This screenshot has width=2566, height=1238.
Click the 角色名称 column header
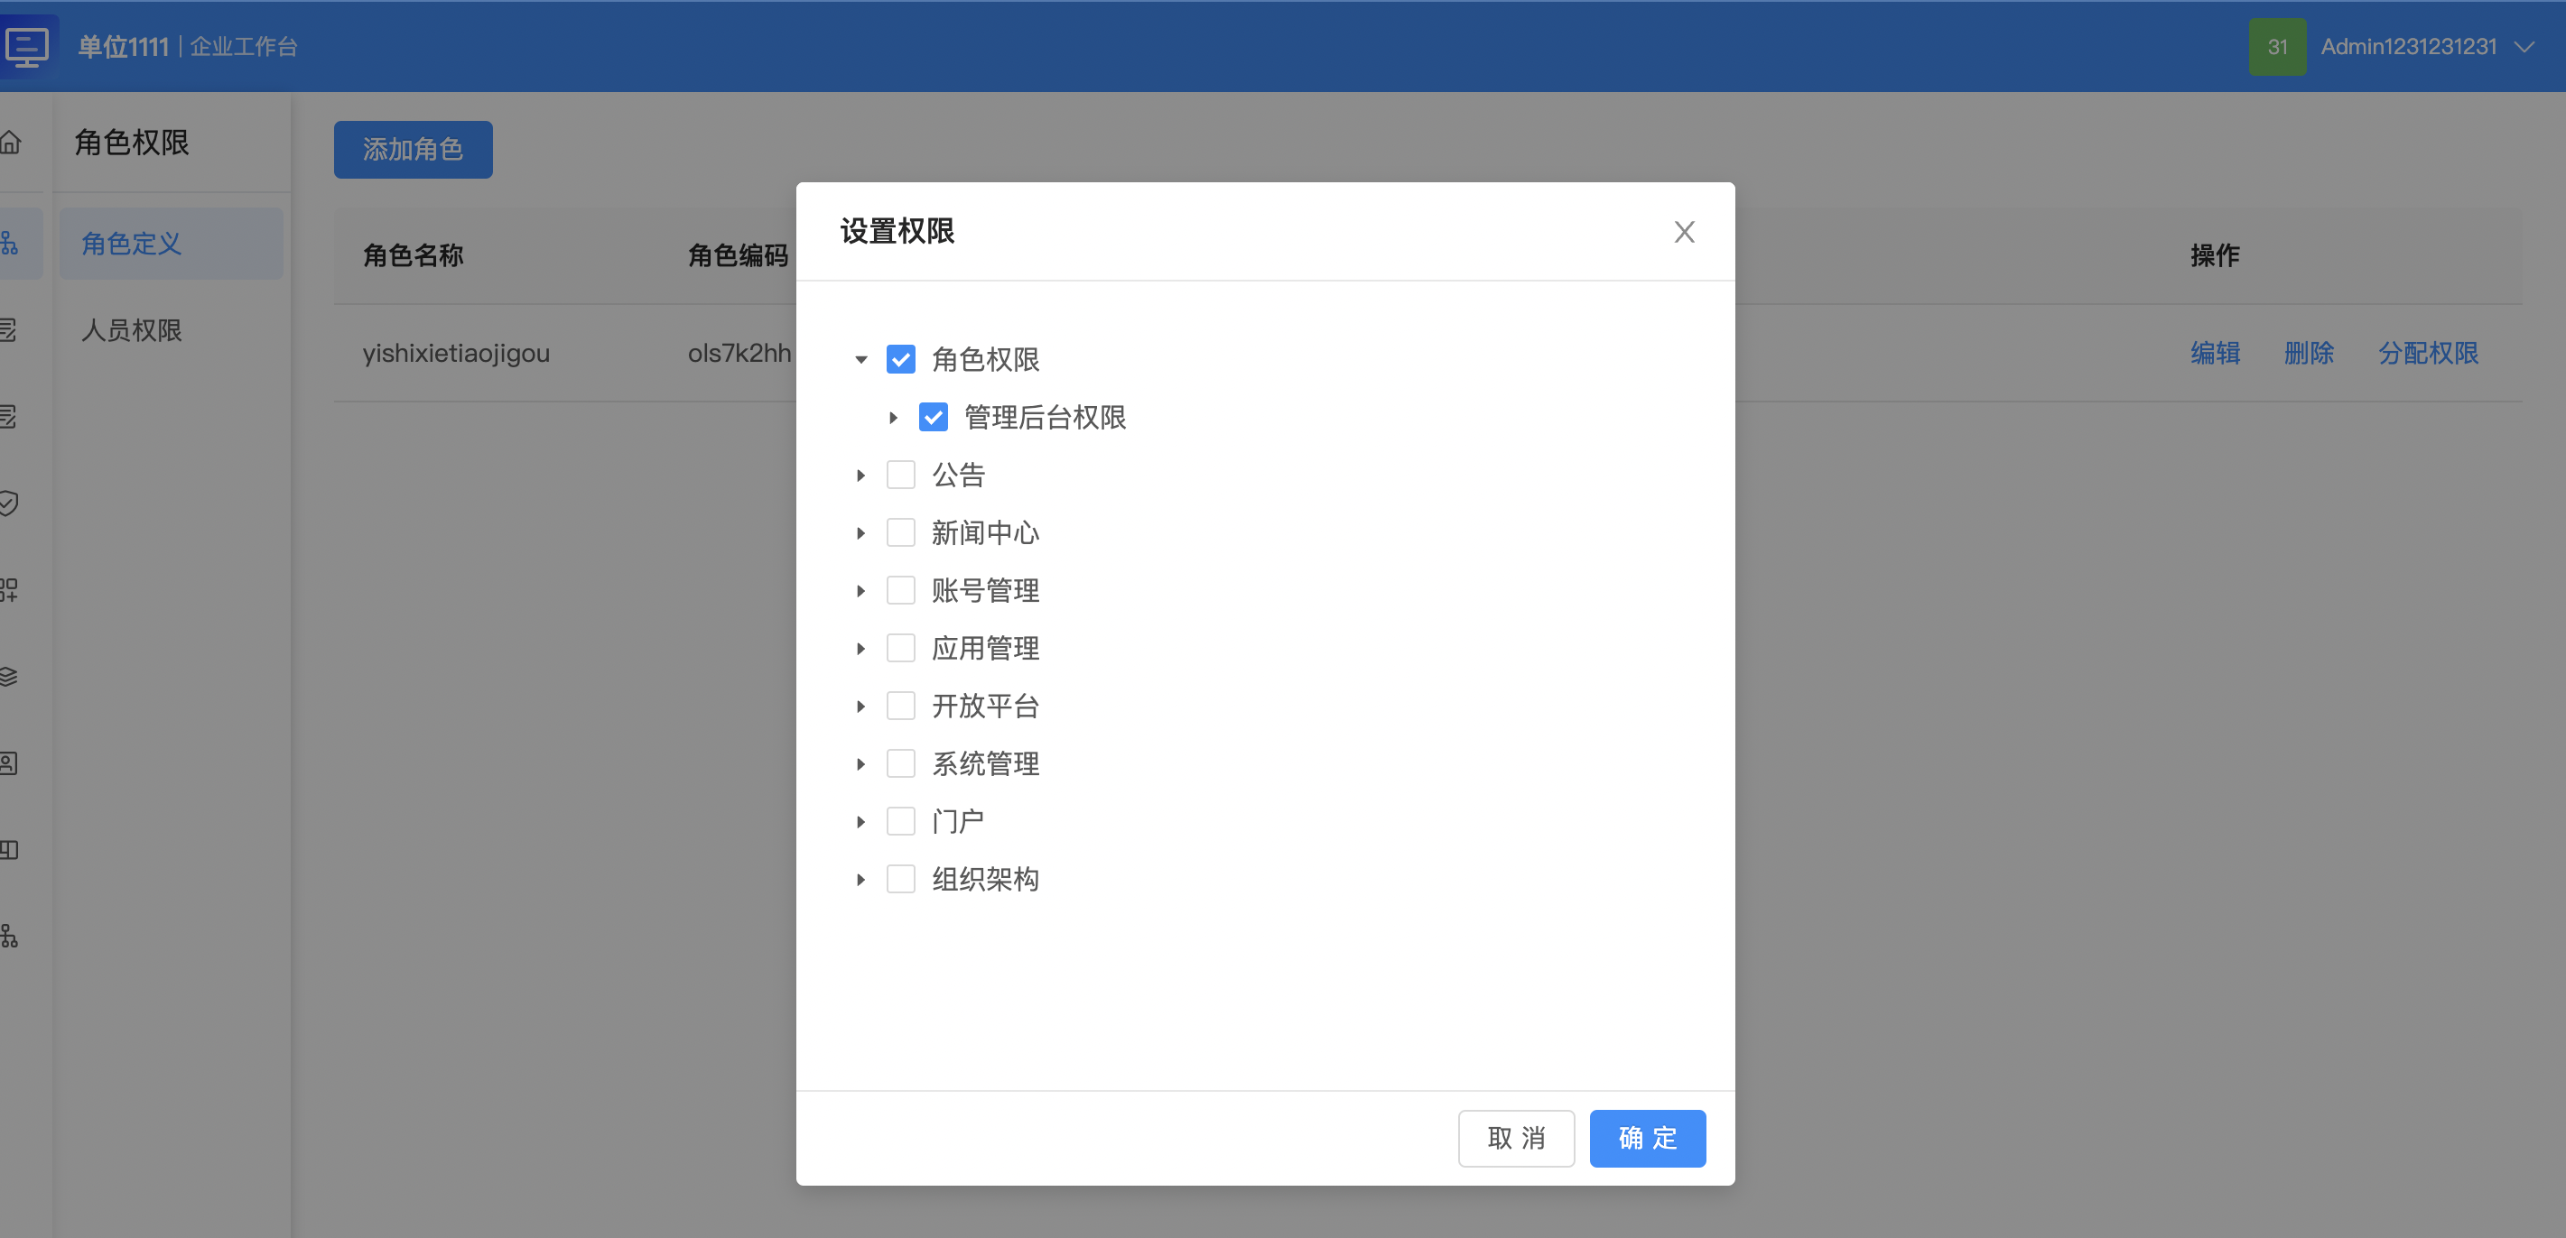(414, 255)
